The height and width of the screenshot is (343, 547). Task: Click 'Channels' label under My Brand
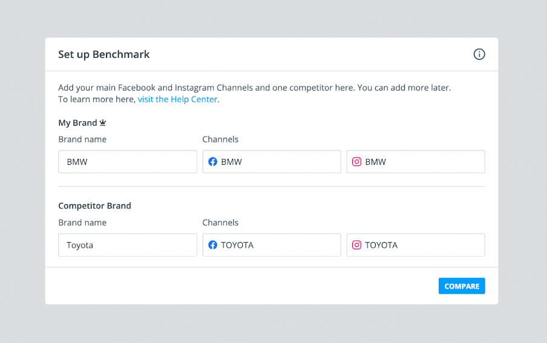220,139
